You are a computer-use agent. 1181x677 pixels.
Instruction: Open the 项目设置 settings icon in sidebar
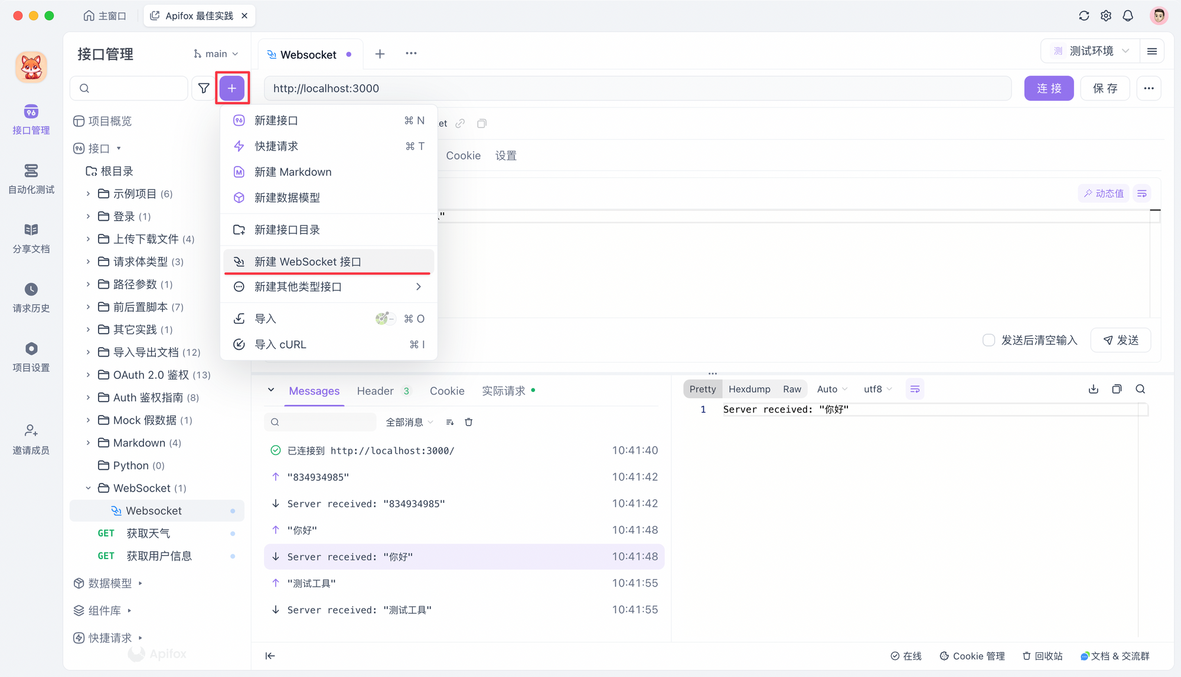30,354
